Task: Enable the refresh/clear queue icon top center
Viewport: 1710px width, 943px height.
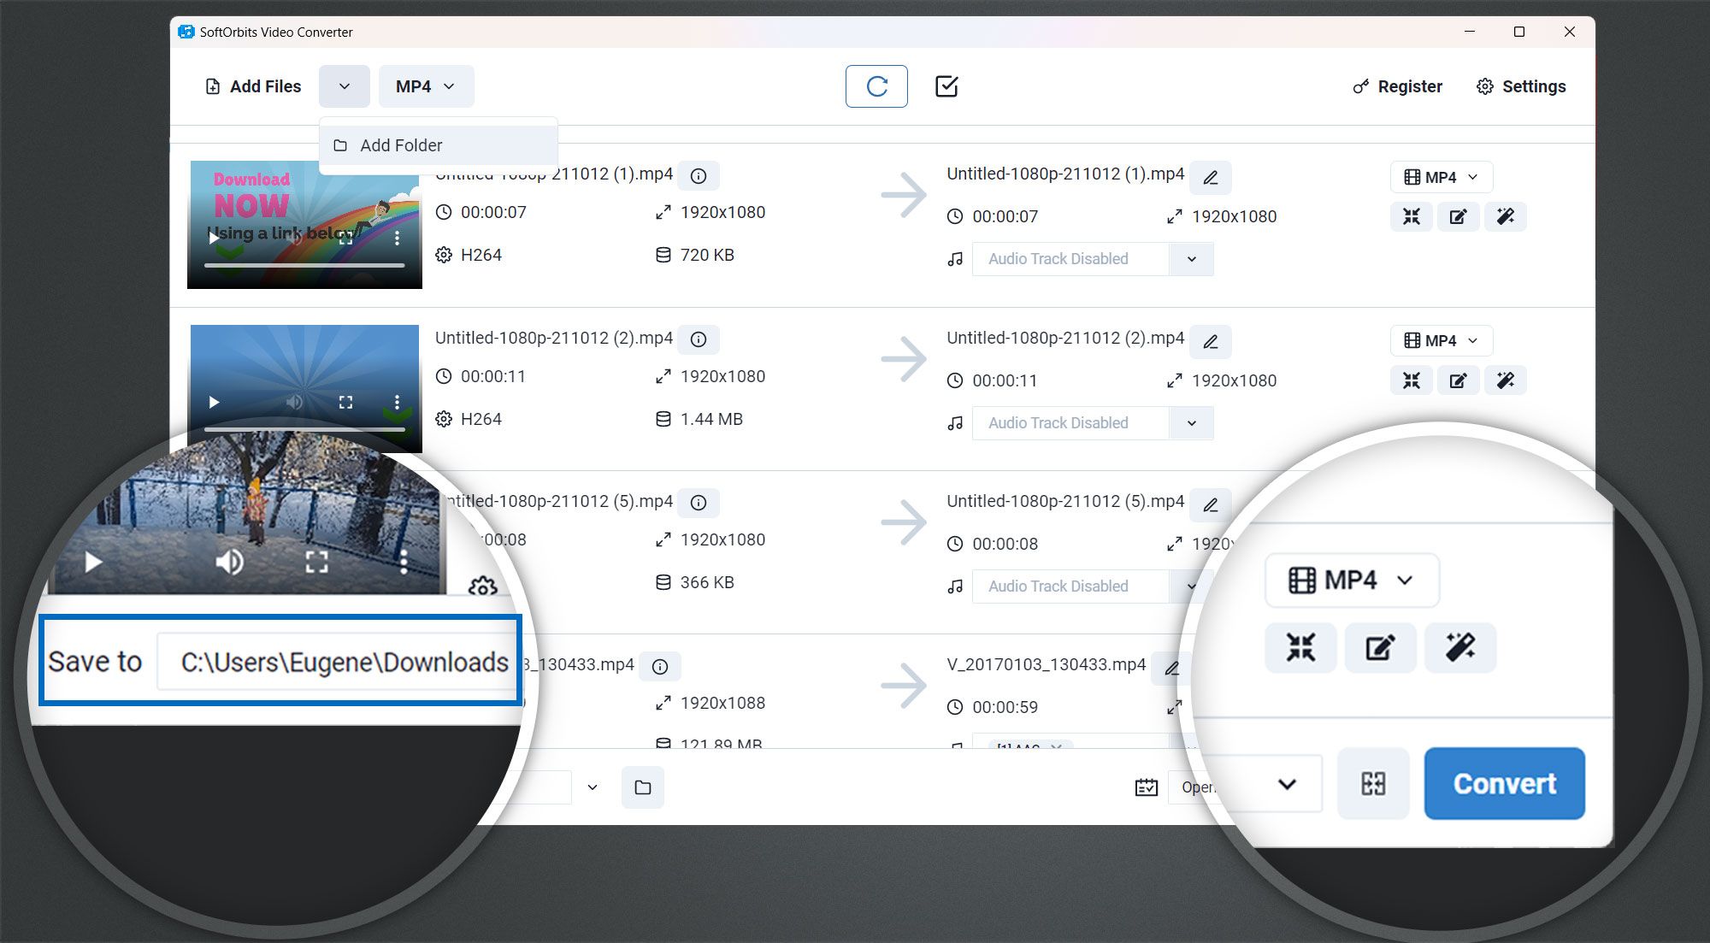Action: point(874,86)
